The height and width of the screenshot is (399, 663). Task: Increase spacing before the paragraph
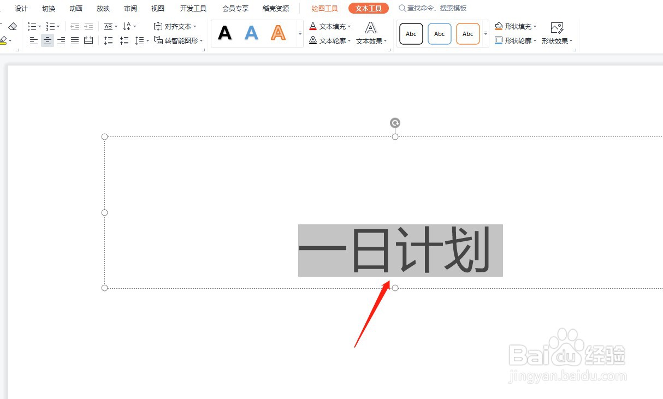pyautogui.click(x=109, y=40)
